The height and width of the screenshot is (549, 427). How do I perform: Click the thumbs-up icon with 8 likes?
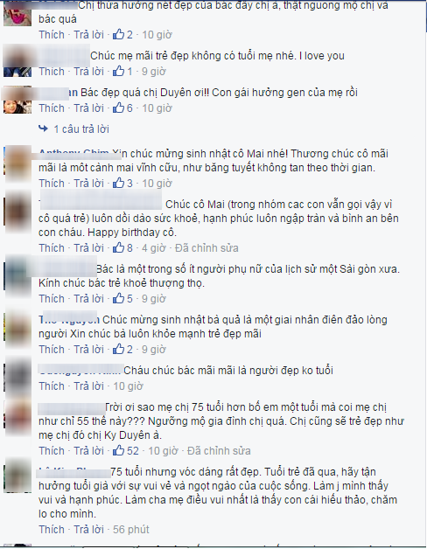tap(118, 247)
